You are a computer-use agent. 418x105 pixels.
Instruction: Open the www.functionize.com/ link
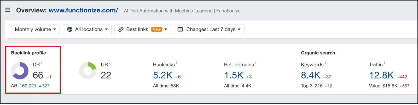click(83, 10)
